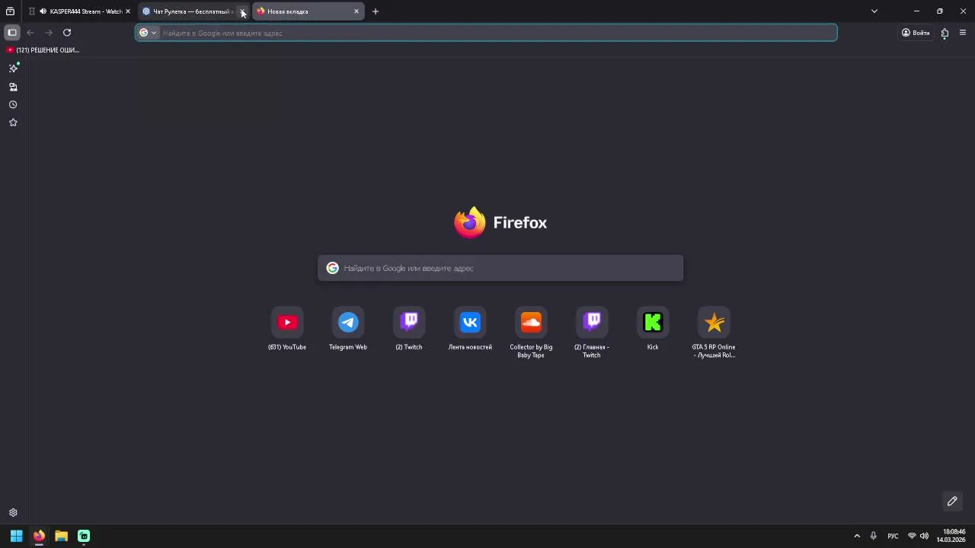Open File Explorer from the taskbar

tap(61, 536)
